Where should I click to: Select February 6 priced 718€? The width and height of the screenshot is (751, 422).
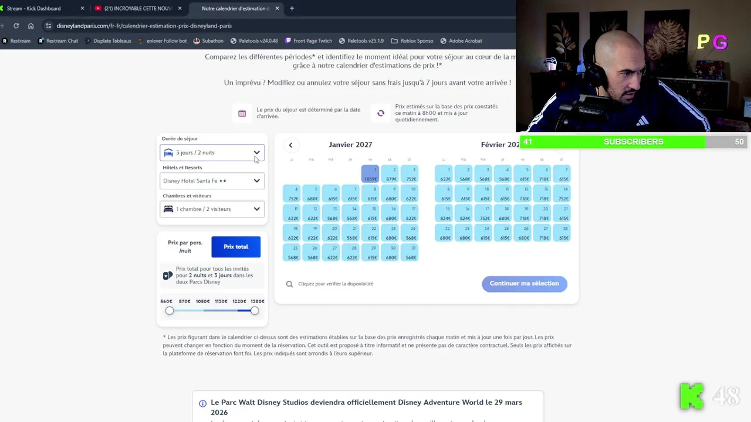click(x=543, y=174)
